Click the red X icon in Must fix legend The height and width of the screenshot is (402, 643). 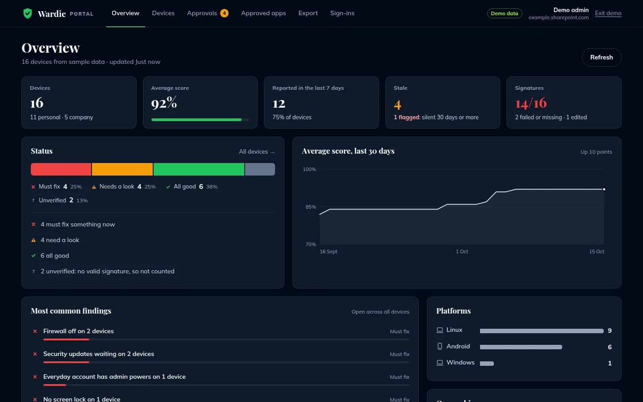click(x=33, y=187)
